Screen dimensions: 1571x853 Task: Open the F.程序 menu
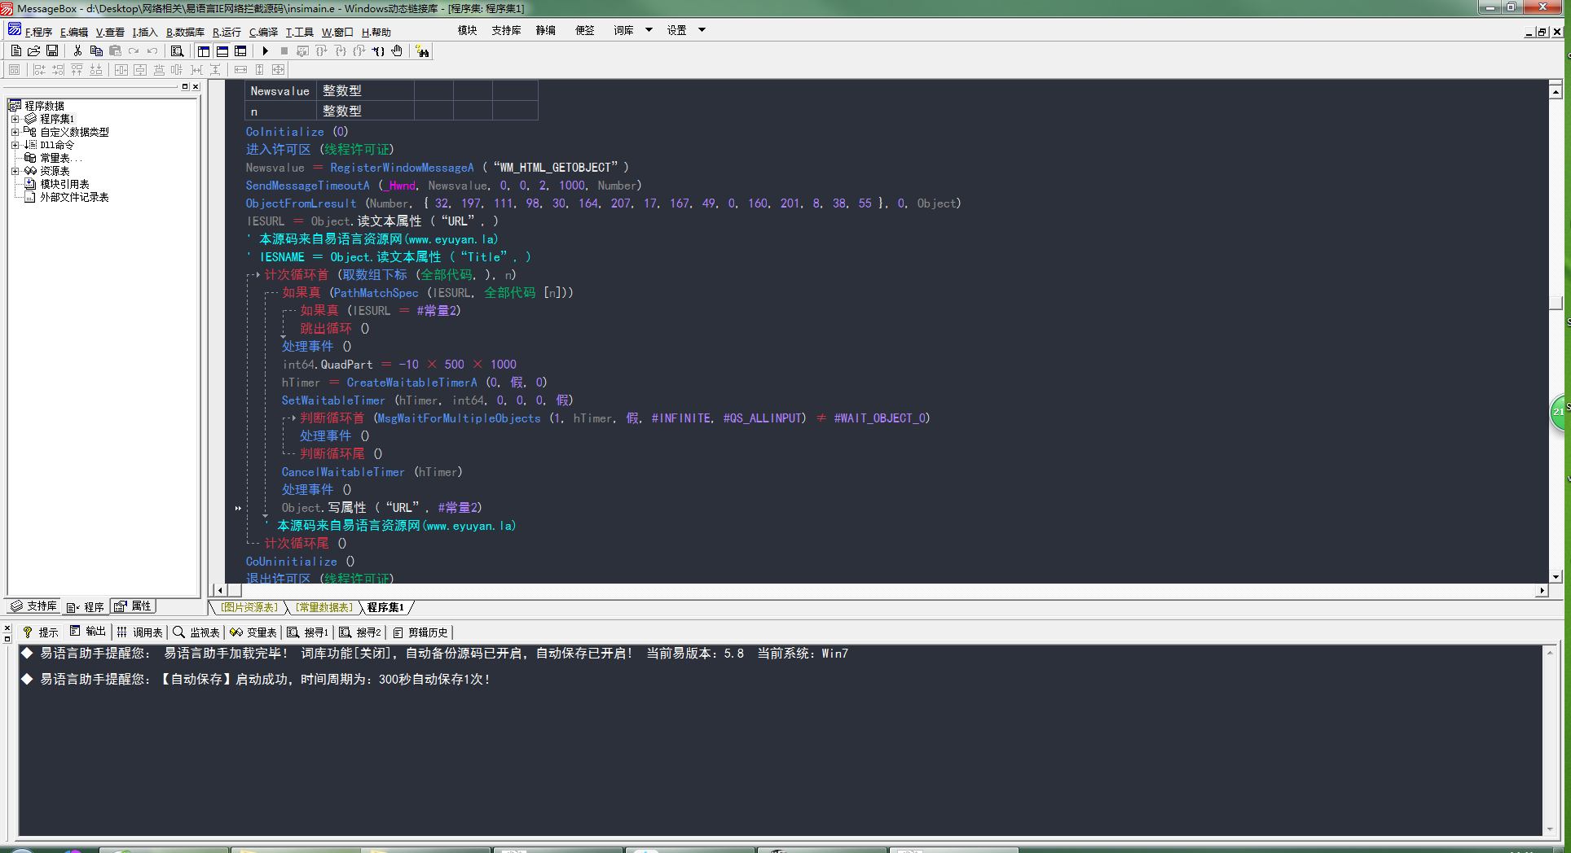(38, 32)
